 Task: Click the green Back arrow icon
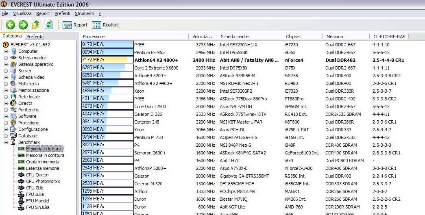coord(11,25)
